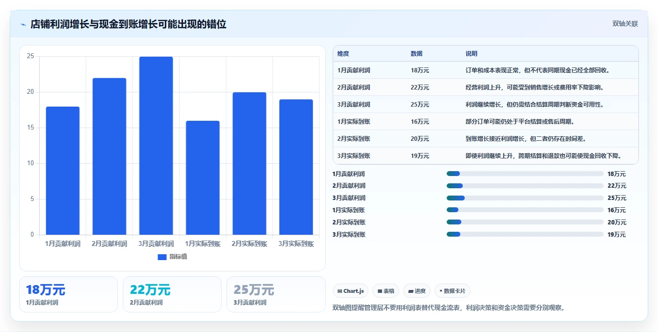Select the Chart.js tag chip
658x332 pixels.
coord(350,291)
